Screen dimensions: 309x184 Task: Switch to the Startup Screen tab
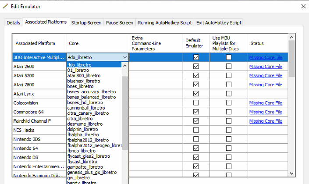[x=86, y=22]
